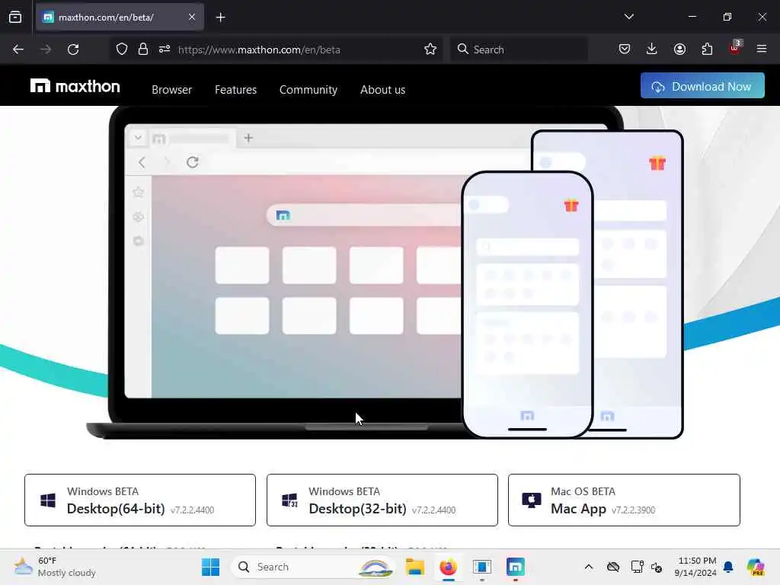
Task: Download Mac OS BETA Mac App
Action: click(x=624, y=500)
